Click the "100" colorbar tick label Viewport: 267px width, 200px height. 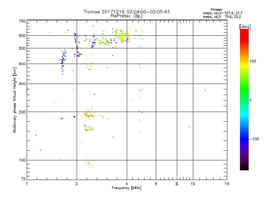(253, 61)
